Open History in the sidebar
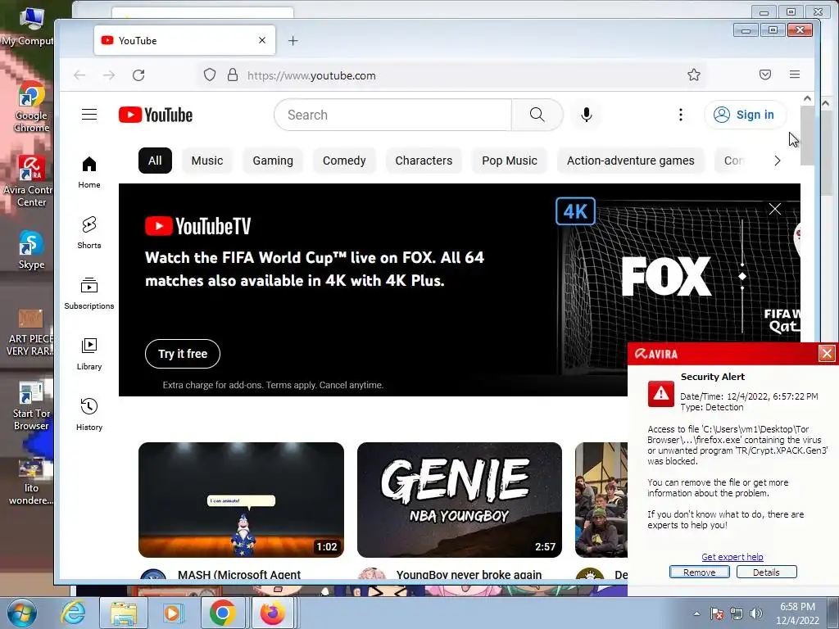The width and height of the screenshot is (839, 629). [x=89, y=414]
